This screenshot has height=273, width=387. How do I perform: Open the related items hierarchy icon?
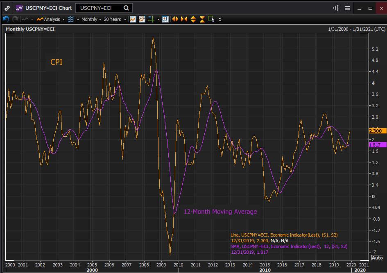point(336,8)
